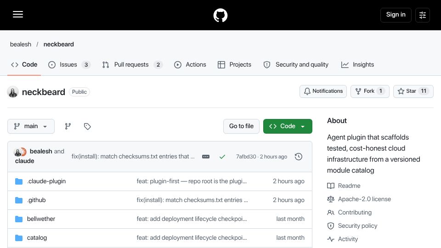Open the Activity link
The height and width of the screenshot is (248, 441).
coord(343,239)
